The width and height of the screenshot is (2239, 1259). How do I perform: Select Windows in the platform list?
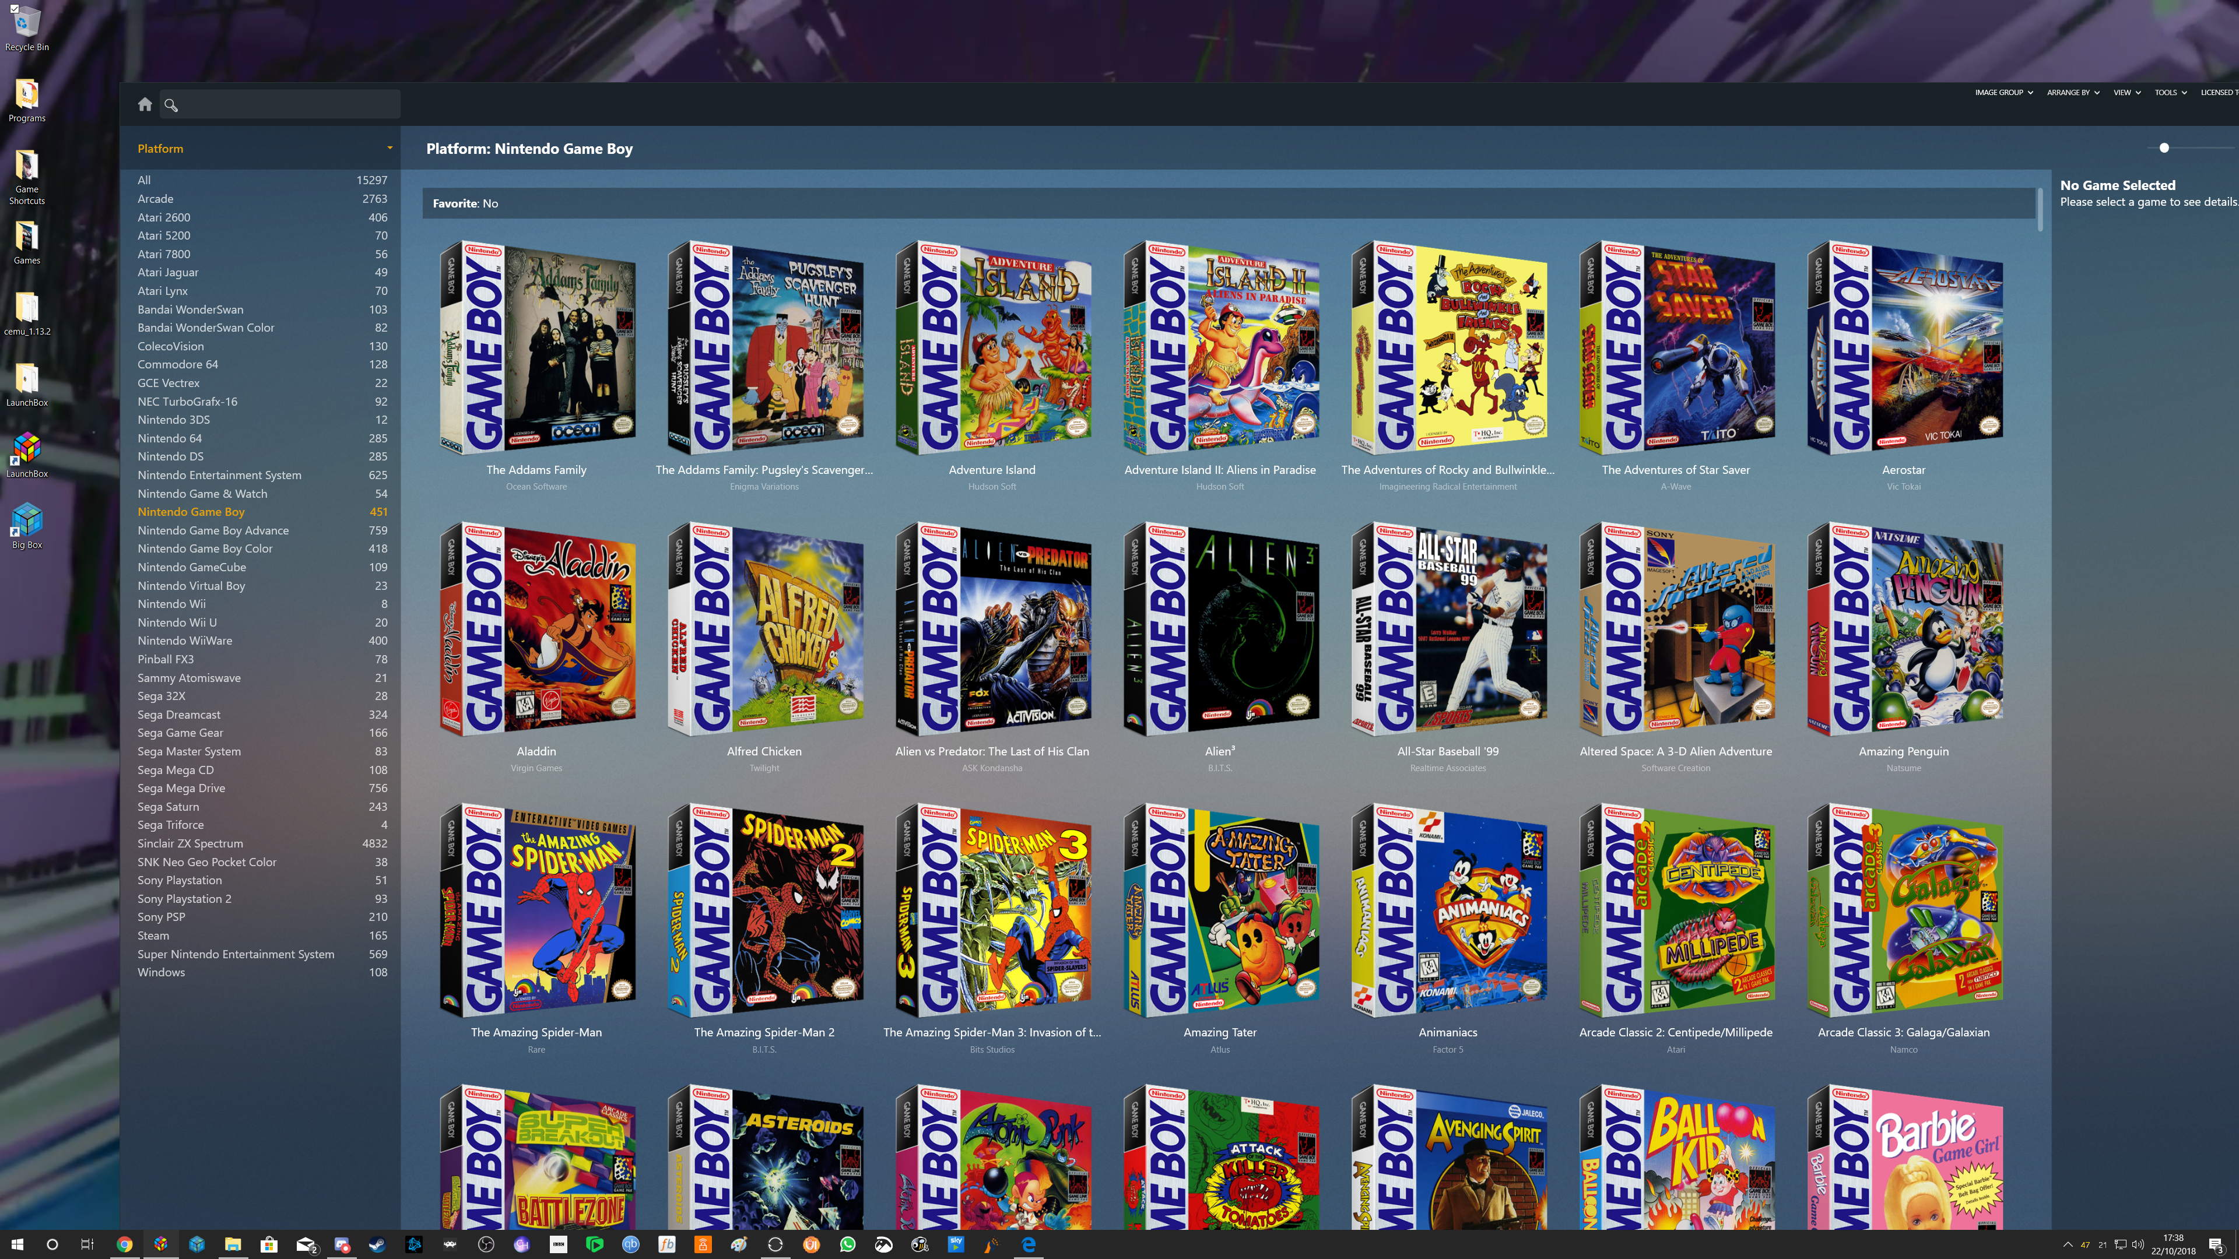coord(262,972)
